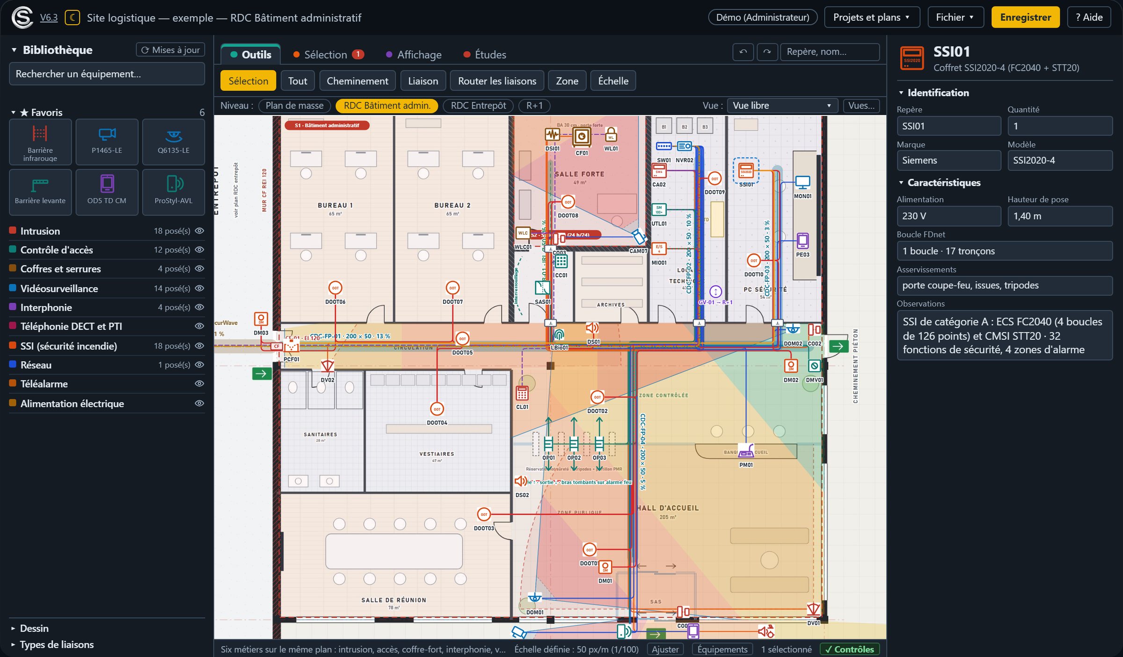
Task: Click the MON01 monitor icon on plan
Action: pos(802,183)
